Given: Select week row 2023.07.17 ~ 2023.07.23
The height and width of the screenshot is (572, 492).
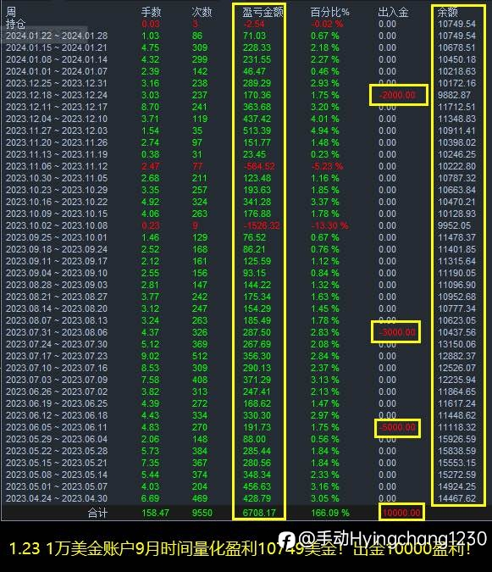Looking at the screenshot, I should click(57, 356).
